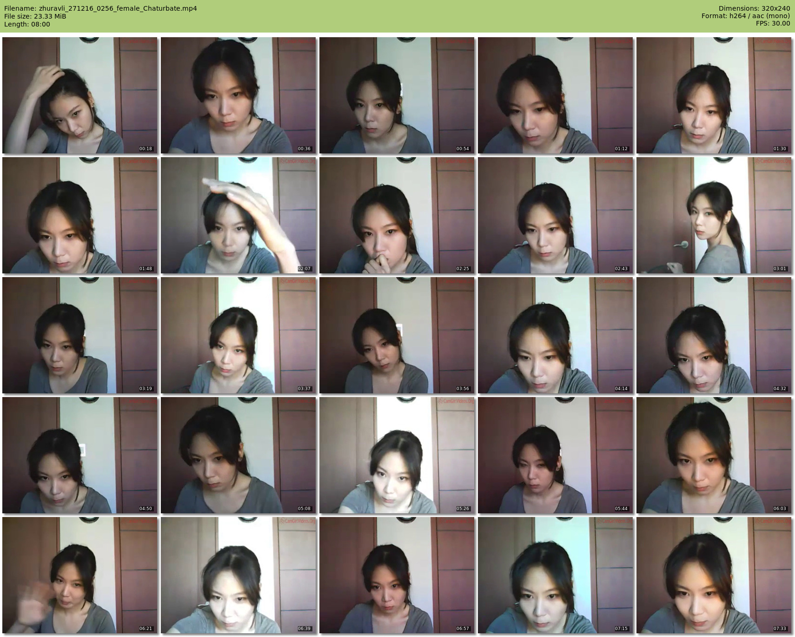Viewport: 795px width, 637px height.
Task: Click the 05:26 video frame
Action: 397,455
